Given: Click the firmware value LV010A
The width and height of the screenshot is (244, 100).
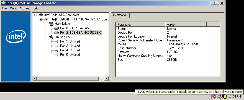Looking at the screenshot, I should [172, 52].
